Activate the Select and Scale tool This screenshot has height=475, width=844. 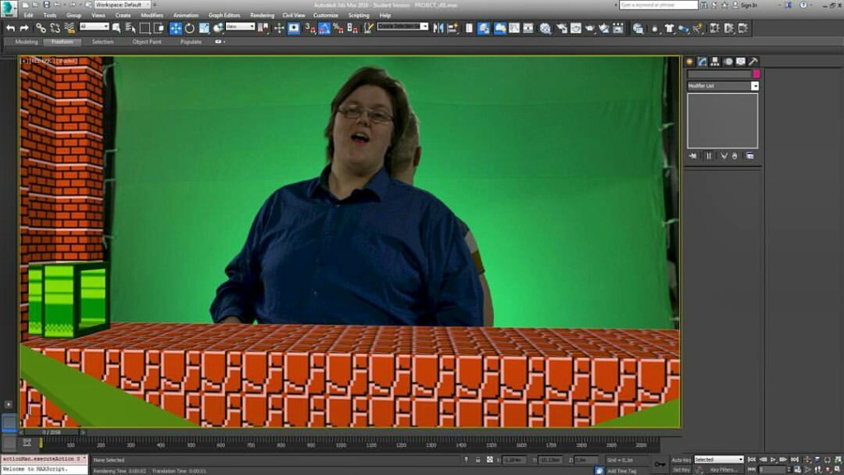click(x=204, y=28)
